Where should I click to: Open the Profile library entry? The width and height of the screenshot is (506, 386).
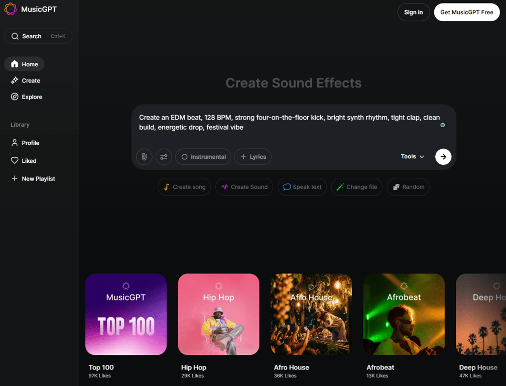tap(25, 143)
